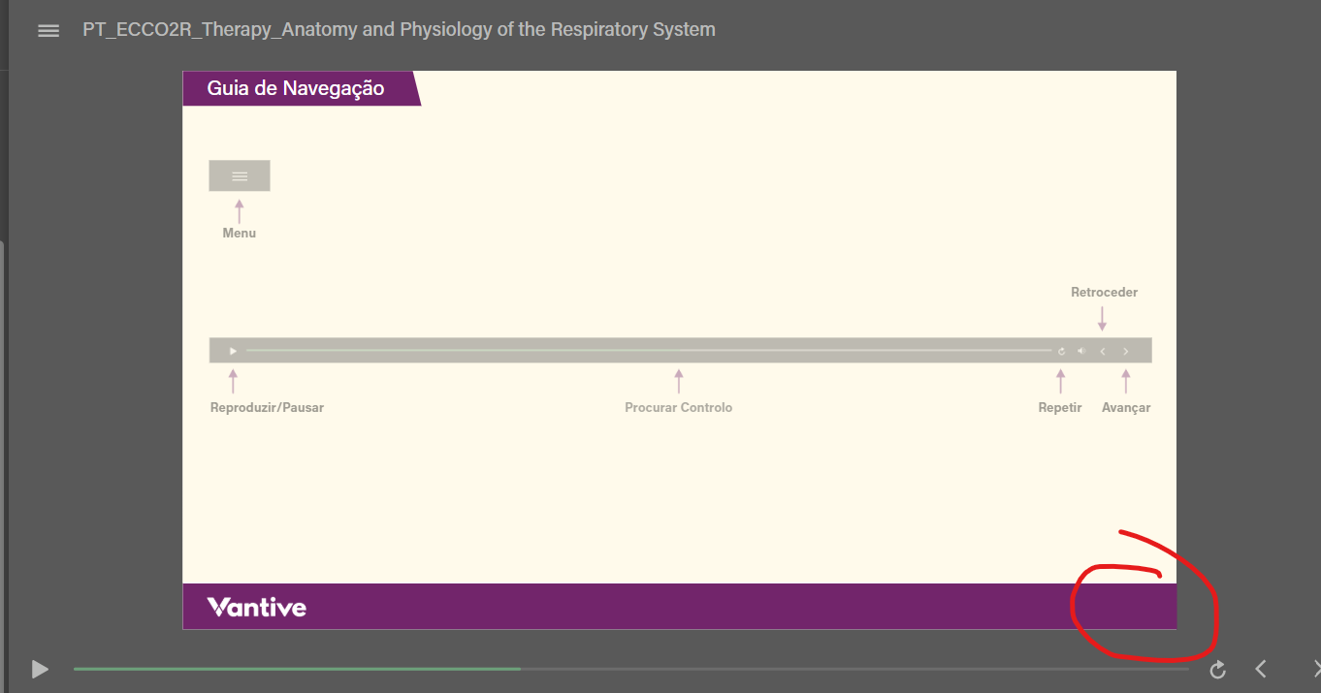Open the player menu beside the course title
The height and width of the screenshot is (693, 1321).
pos(48,31)
